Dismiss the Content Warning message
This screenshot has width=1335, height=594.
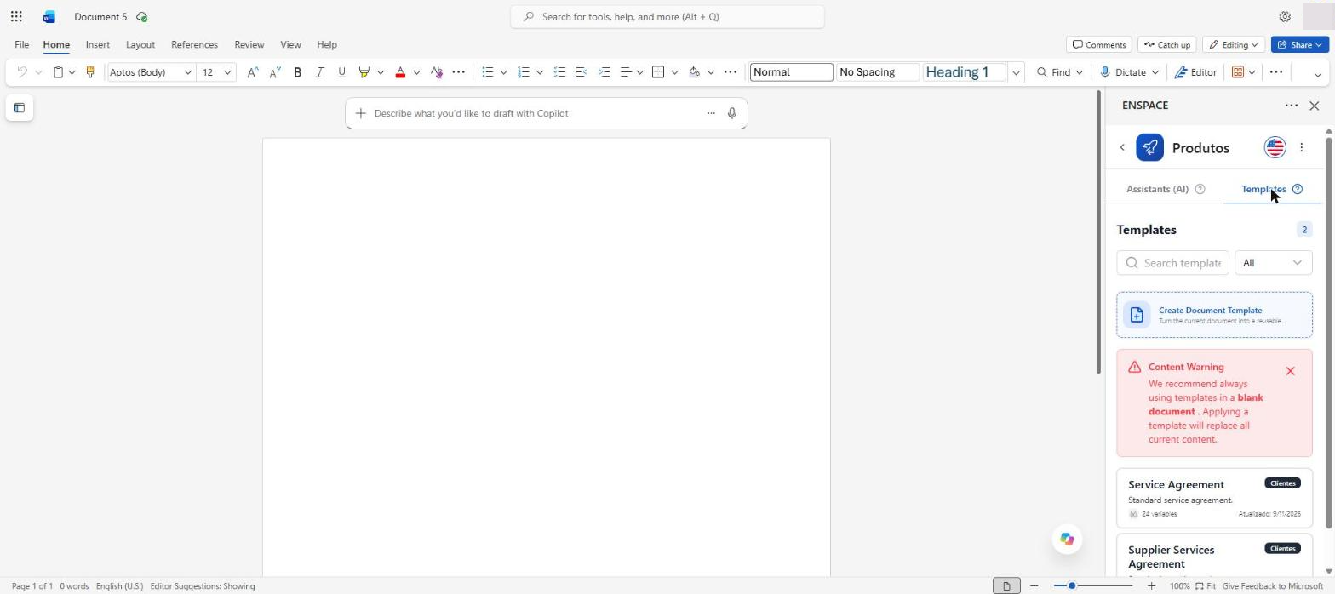[1291, 371]
